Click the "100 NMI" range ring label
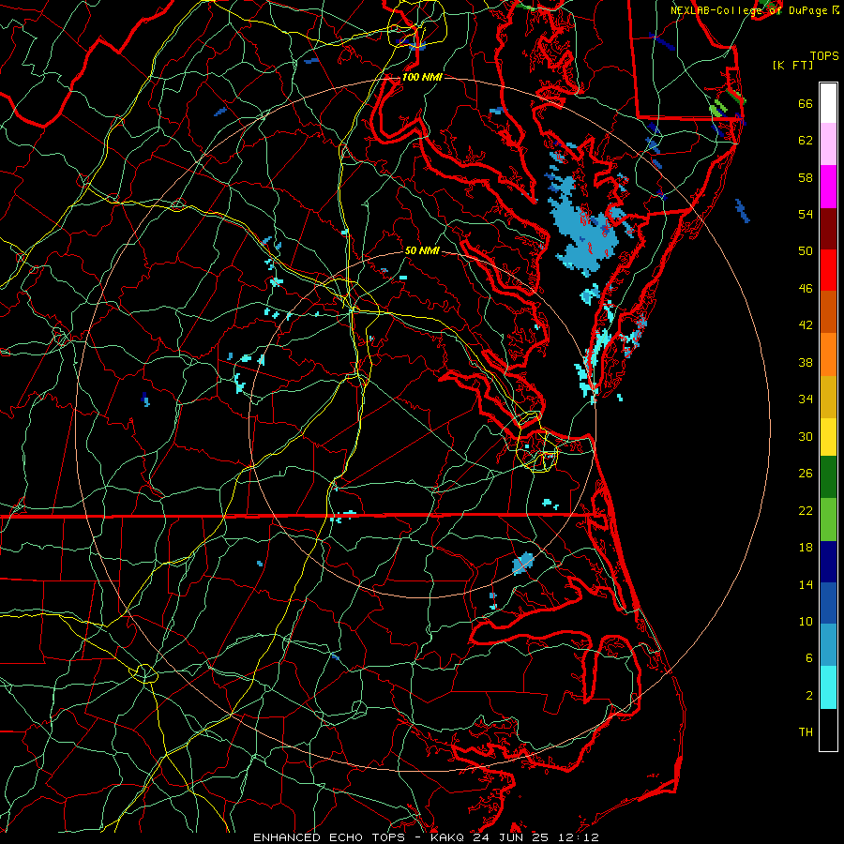The width and height of the screenshot is (844, 844). coord(422,77)
